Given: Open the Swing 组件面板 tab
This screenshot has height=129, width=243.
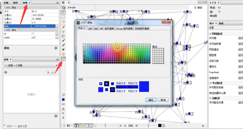Looking at the screenshot, I should click(x=124, y=28).
